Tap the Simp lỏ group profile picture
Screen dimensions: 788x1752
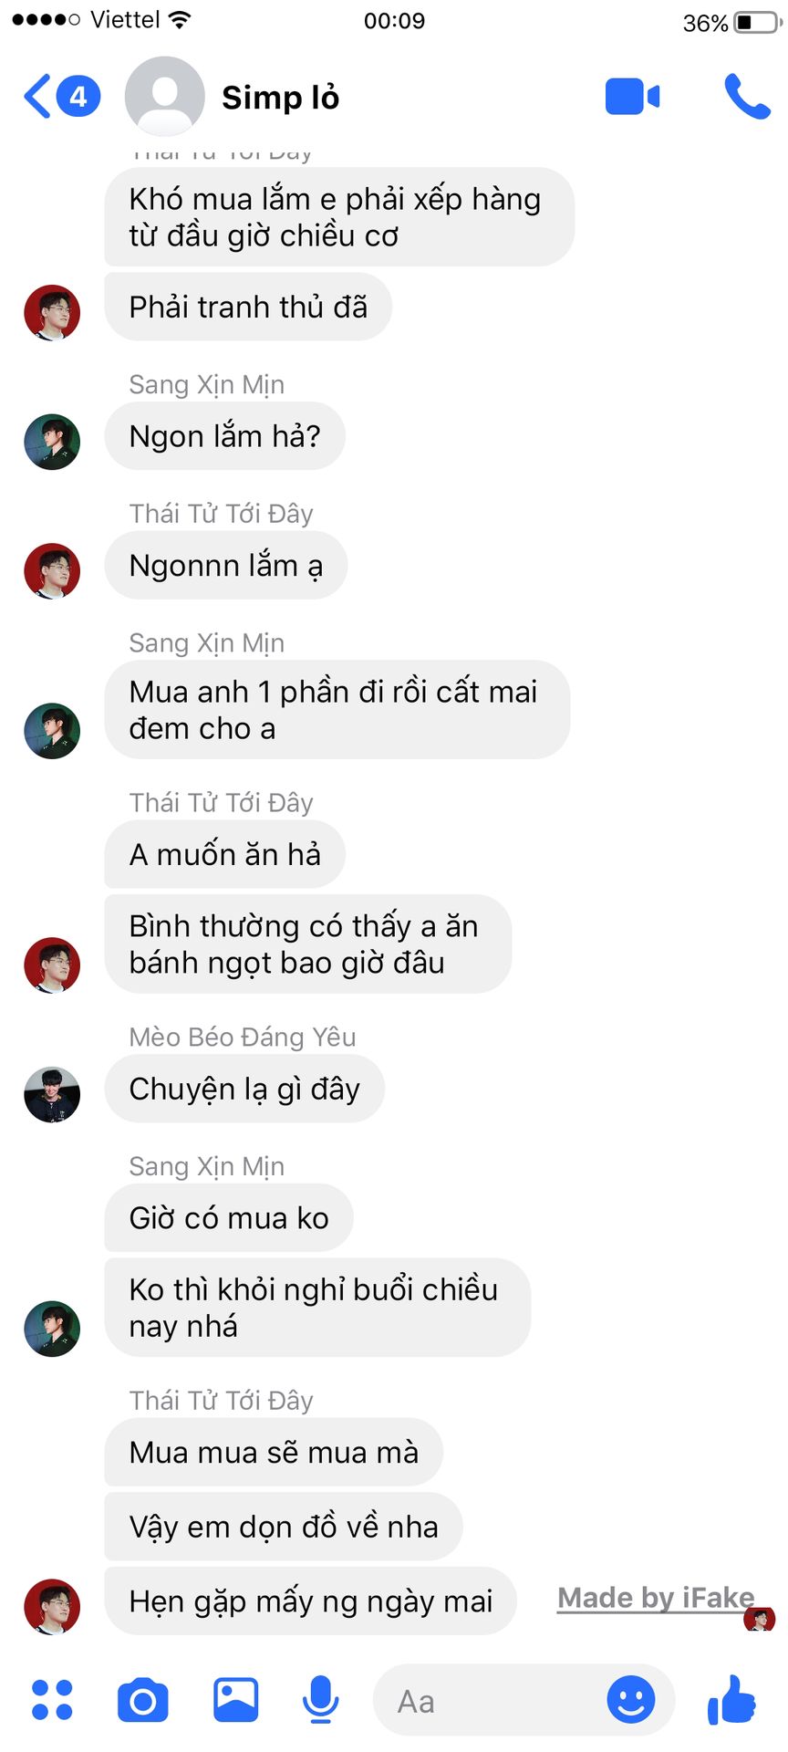(164, 97)
